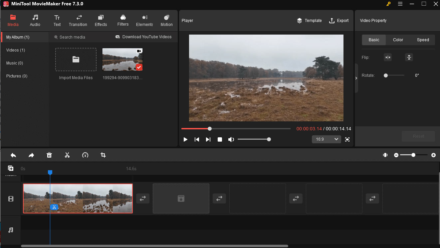Redo the last action
440x248 pixels.
tap(31, 155)
